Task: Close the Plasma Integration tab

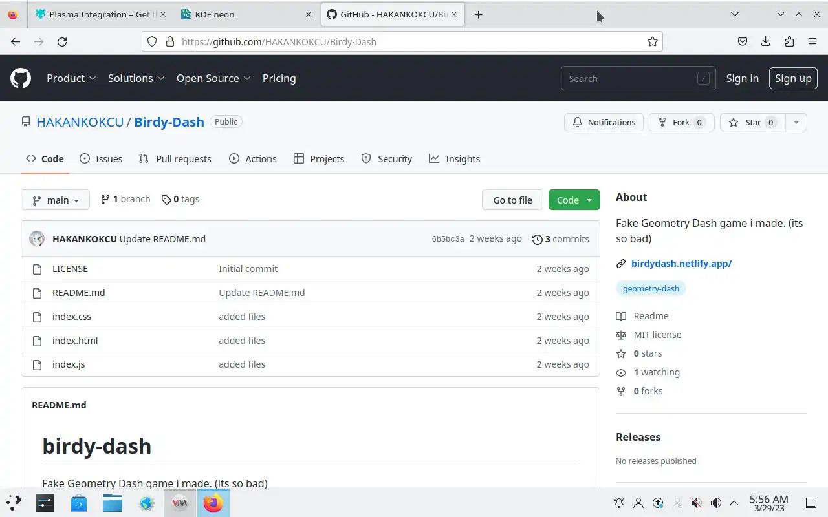Action: 162,14
